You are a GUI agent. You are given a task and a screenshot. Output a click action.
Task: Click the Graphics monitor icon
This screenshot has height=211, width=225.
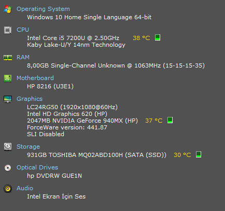[x=8, y=99]
